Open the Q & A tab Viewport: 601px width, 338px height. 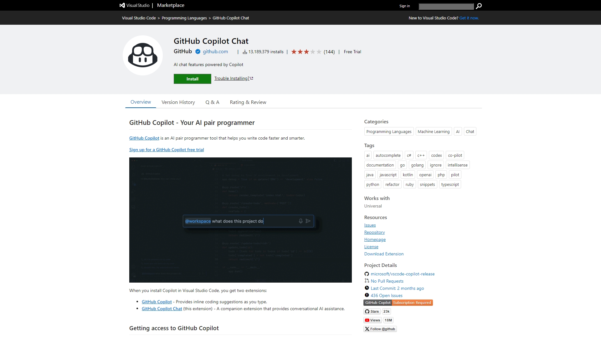click(x=212, y=102)
